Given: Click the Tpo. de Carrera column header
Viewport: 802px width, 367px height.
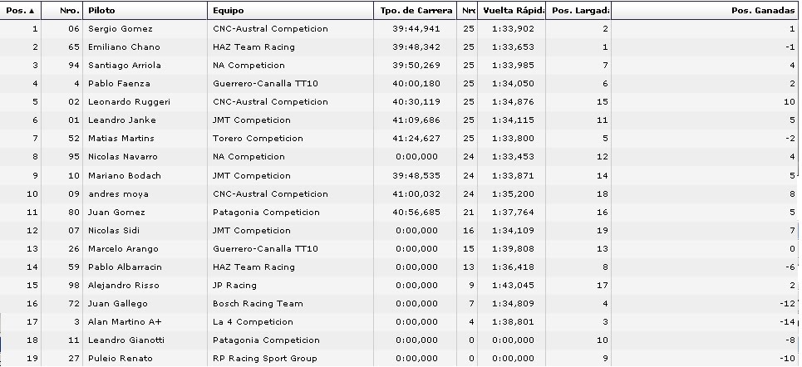Looking at the screenshot, I should (x=415, y=10).
